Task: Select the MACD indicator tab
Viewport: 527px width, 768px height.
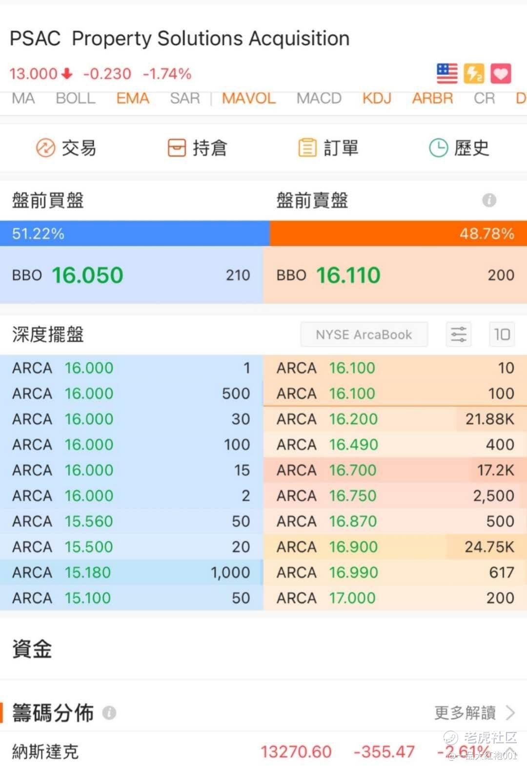Action: click(x=319, y=99)
